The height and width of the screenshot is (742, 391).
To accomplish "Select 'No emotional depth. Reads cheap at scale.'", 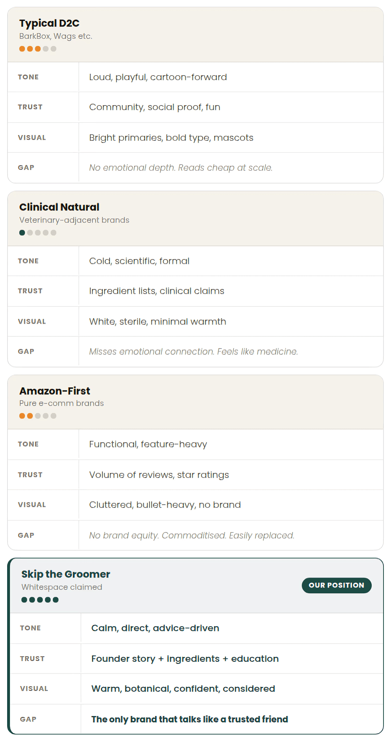I will click(181, 168).
